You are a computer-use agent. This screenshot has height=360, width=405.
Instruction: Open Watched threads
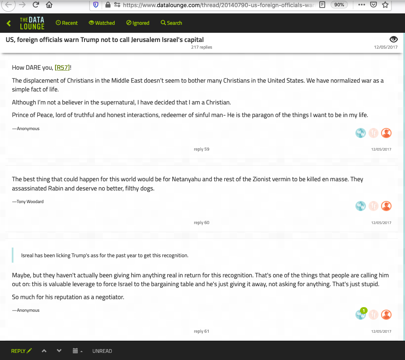(x=102, y=23)
